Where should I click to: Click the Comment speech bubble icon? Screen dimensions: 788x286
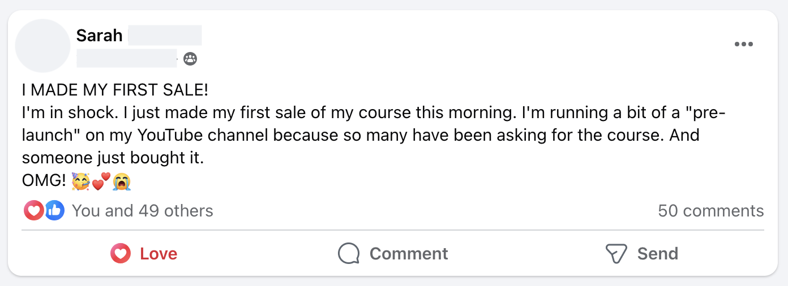point(349,254)
